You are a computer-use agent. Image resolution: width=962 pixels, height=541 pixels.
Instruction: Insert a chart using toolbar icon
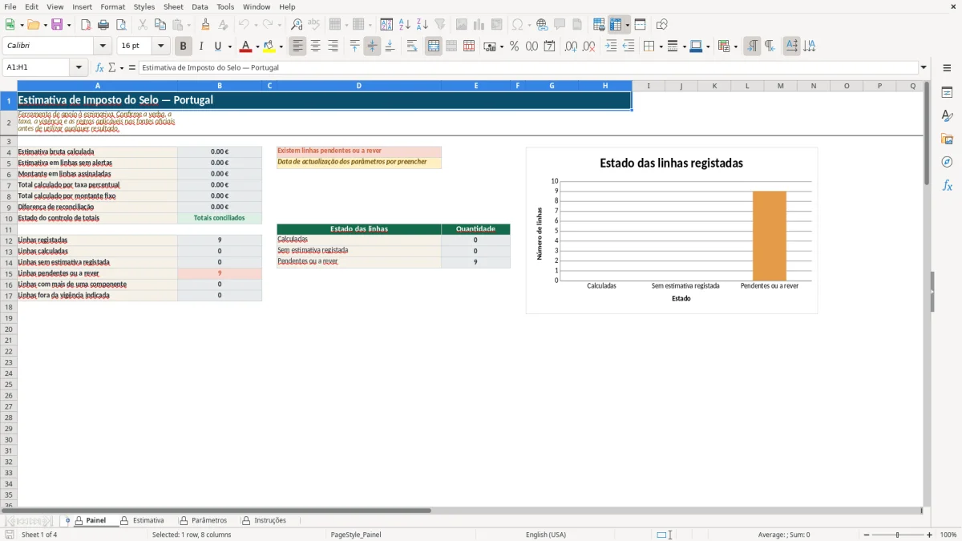pyautogui.click(x=479, y=25)
